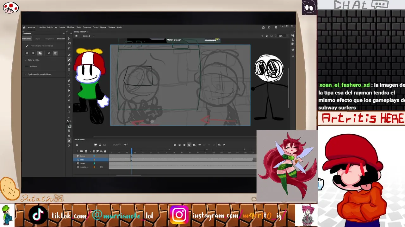Viewport: 405px width, 227px height.
Task: Select the Pen tool
Action: click(x=69, y=81)
